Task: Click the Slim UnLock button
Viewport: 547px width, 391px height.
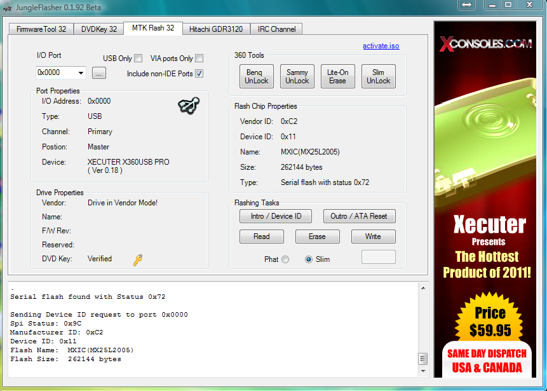Action: [x=379, y=76]
